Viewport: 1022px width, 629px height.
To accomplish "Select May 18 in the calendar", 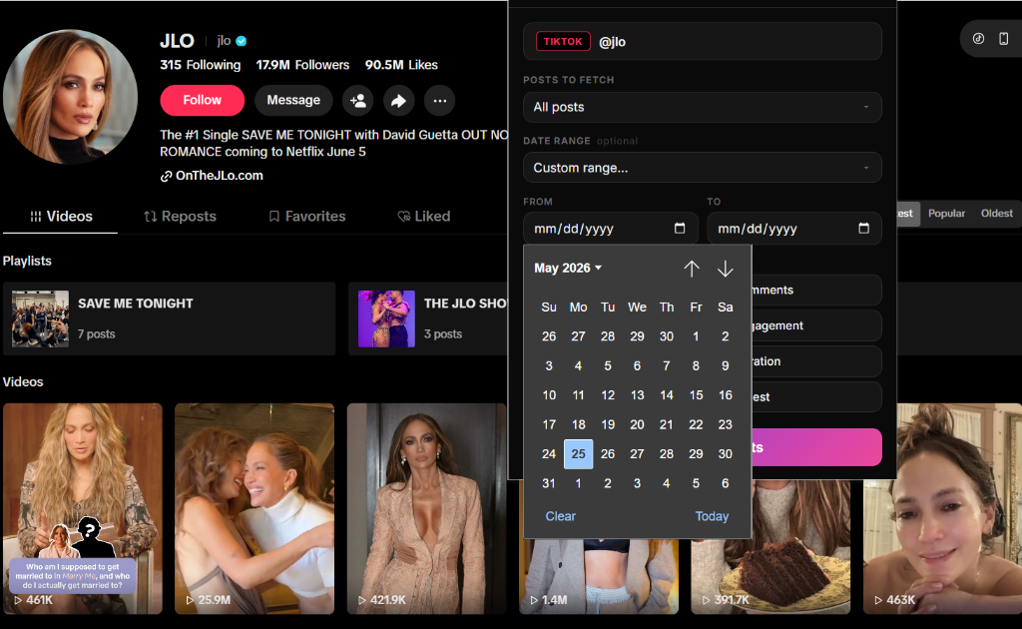I will 578,424.
